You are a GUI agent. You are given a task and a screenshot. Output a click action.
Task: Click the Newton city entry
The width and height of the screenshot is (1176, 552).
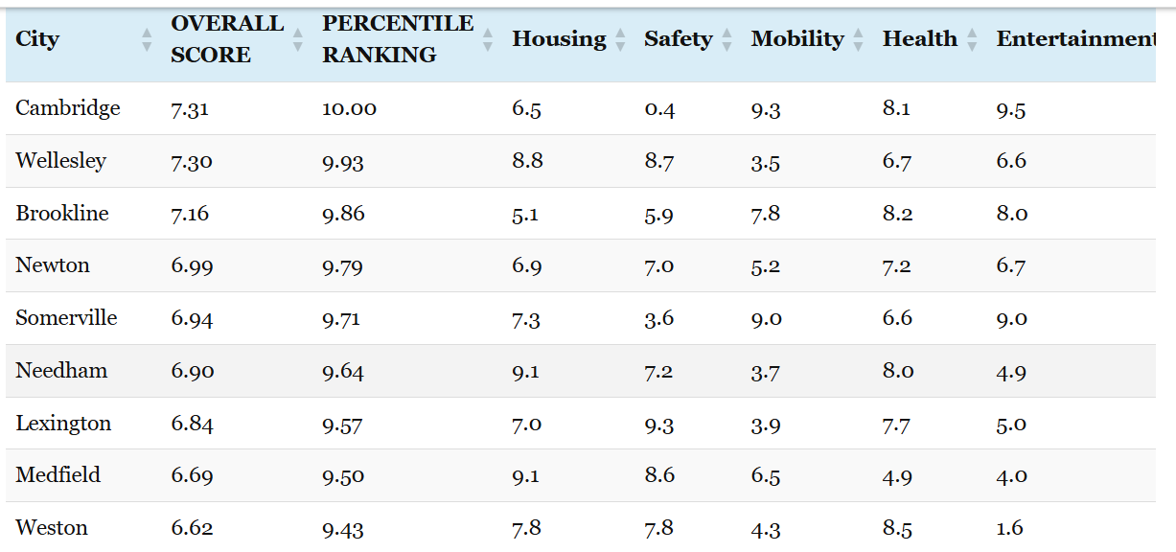(53, 265)
